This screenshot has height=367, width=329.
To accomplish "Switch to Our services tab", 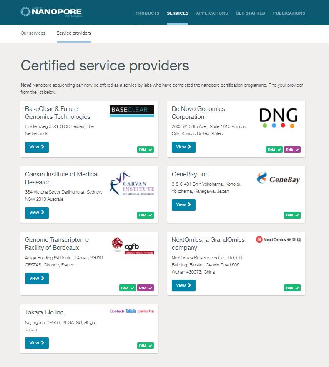I will pos(33,33).
